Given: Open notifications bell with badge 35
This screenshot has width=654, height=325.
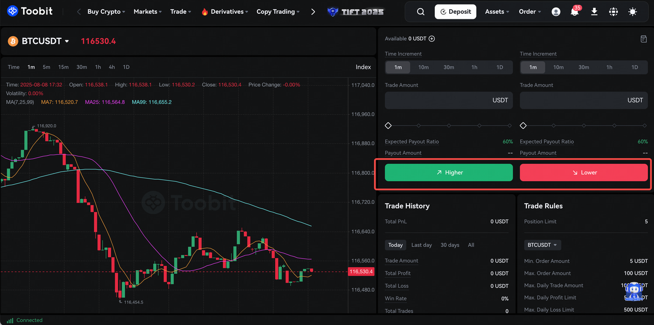Looking at the screenshot, I should [575, 11].
